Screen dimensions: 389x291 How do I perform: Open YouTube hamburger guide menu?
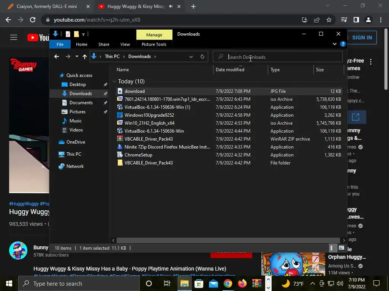14,38
